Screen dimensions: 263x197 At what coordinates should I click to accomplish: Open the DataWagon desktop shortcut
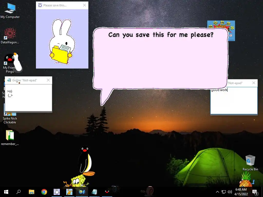(10, 36)
